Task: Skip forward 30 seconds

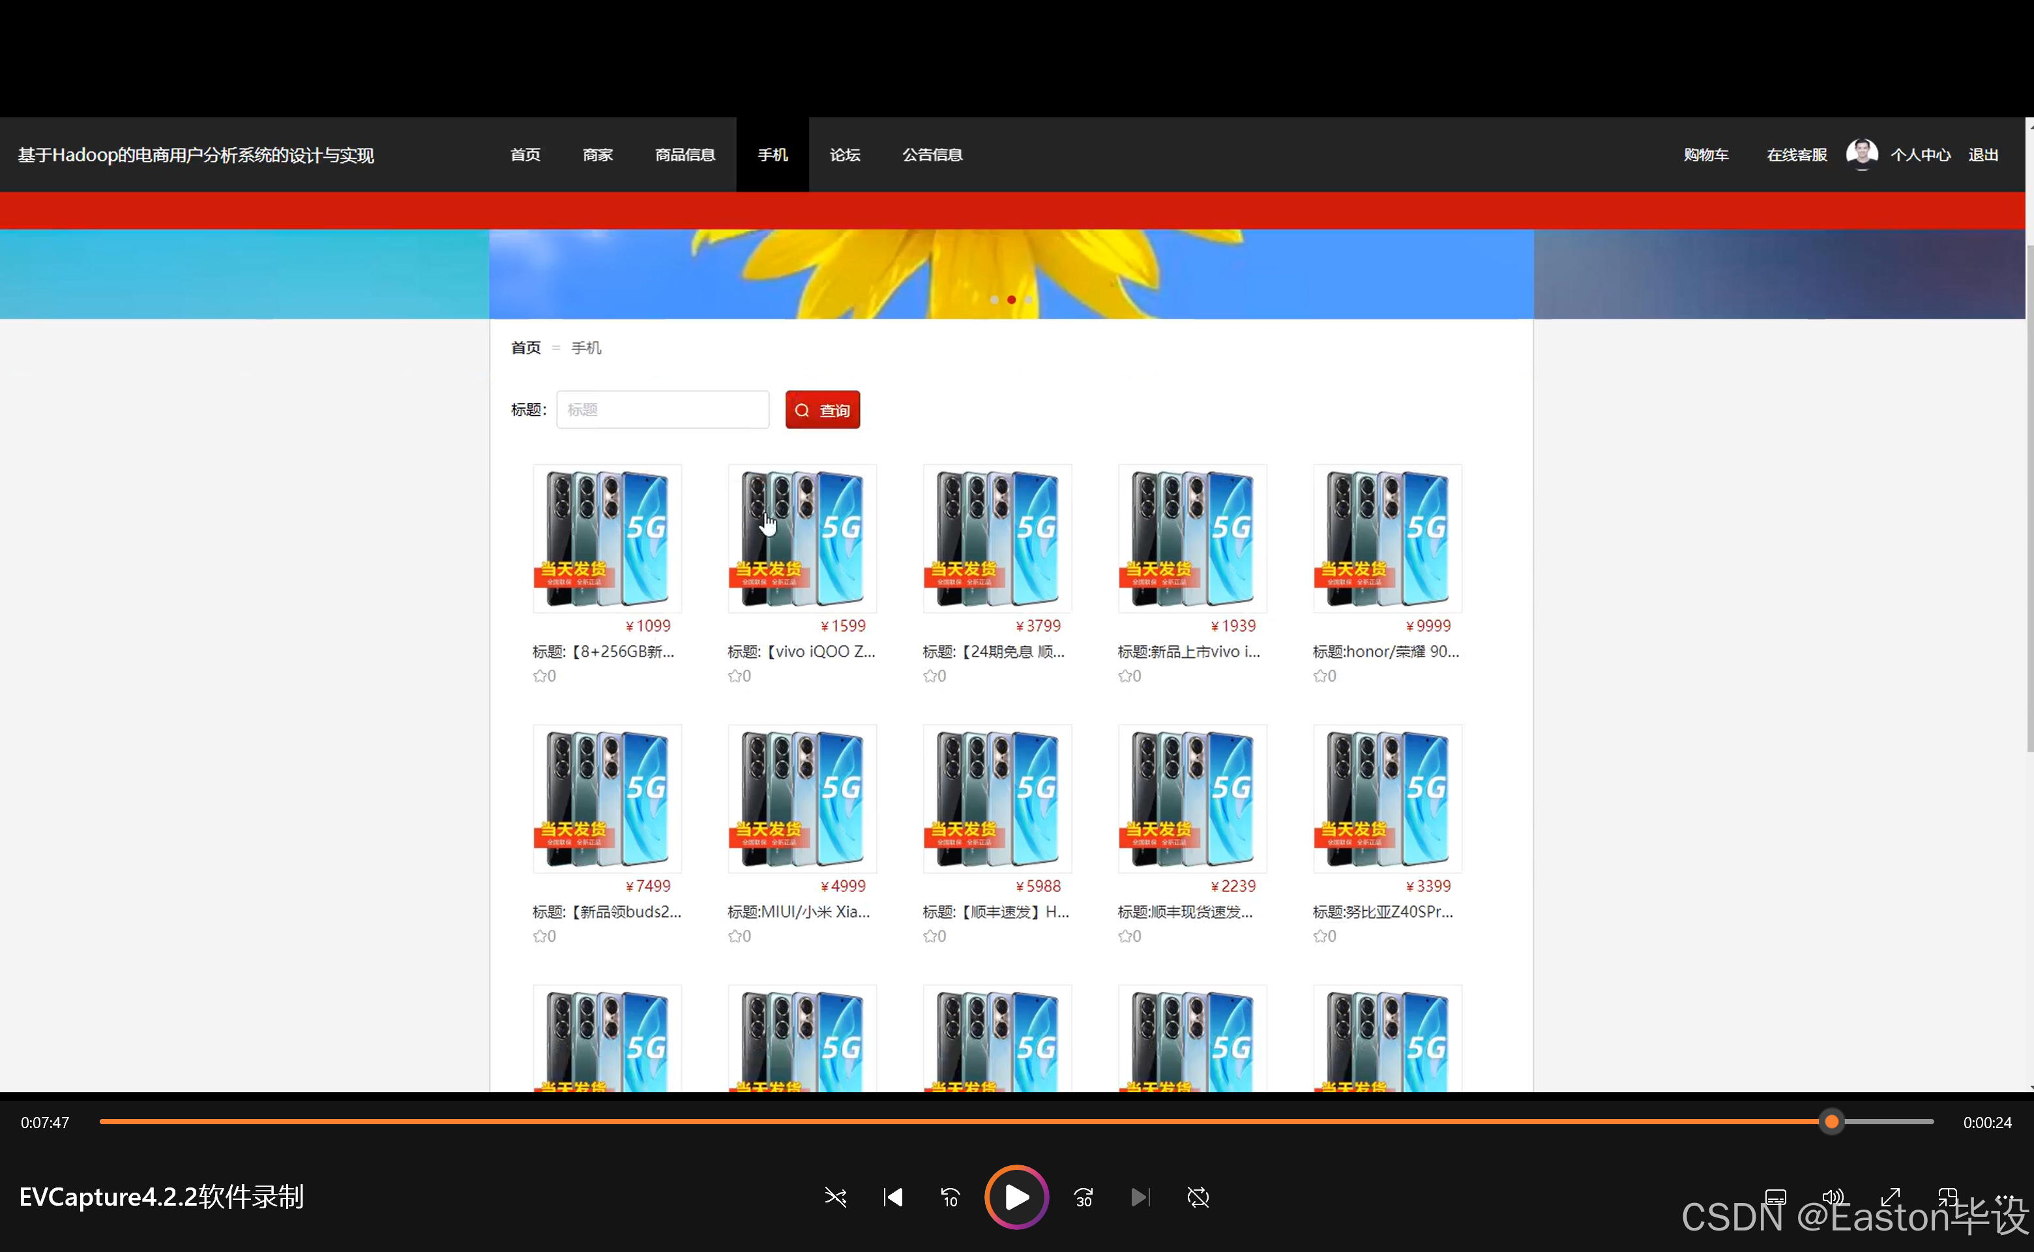Action: click(x=1083, y=1197)
